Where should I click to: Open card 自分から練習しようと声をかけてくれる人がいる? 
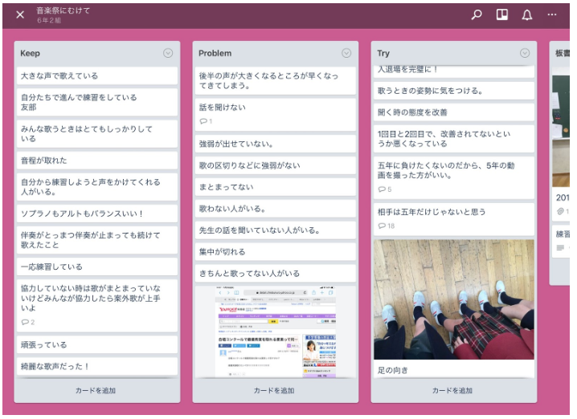click(x=97, y=187)
